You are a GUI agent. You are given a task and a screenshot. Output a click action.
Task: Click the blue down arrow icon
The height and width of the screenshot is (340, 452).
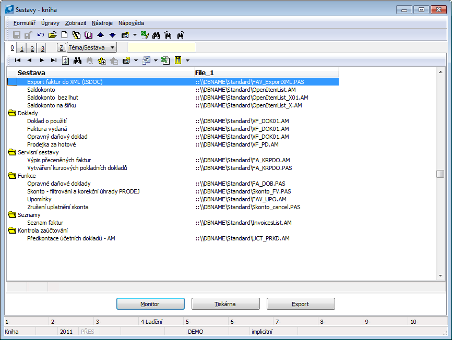pyautogui.click(x=112, y=35)
